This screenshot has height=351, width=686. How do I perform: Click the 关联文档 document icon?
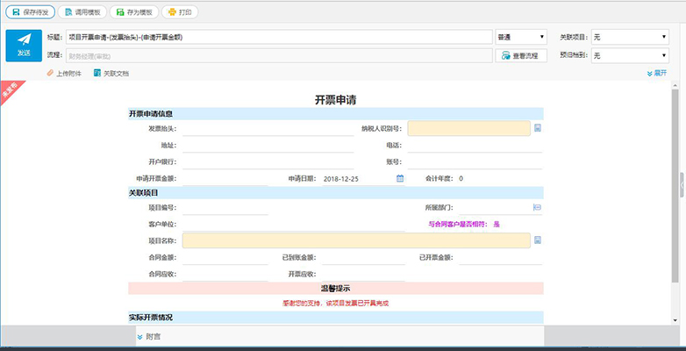coord(97,73)
